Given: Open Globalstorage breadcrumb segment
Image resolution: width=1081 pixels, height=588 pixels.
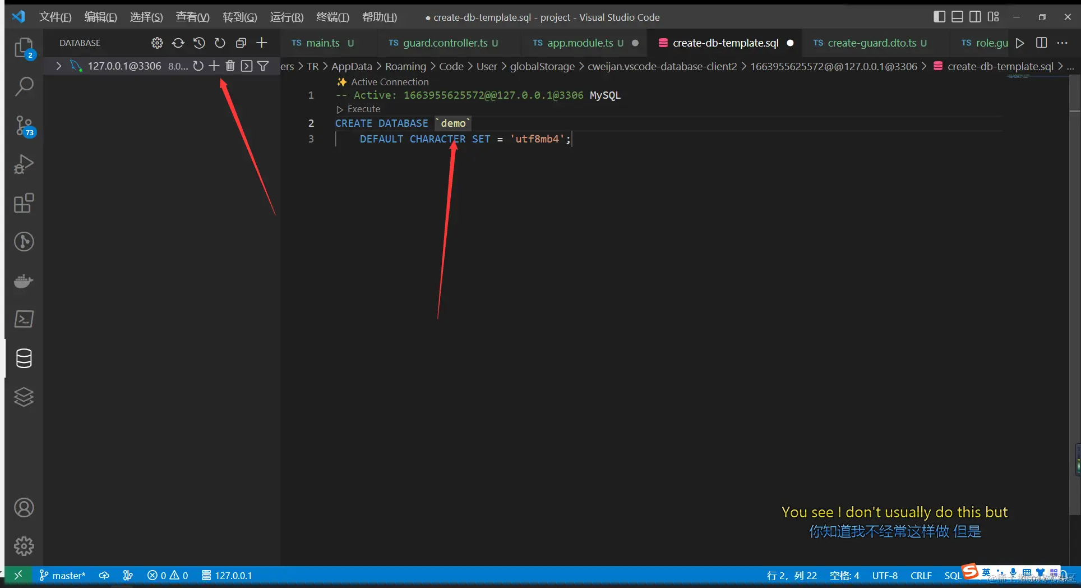Looking at the screenshot, I should [542, 66].
